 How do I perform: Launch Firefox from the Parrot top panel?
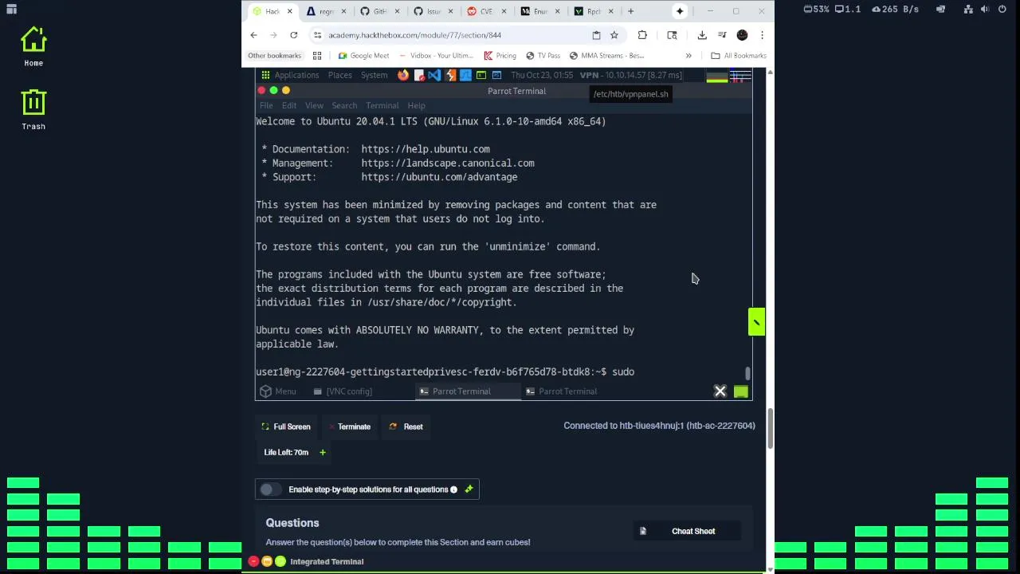click(403, 75)
